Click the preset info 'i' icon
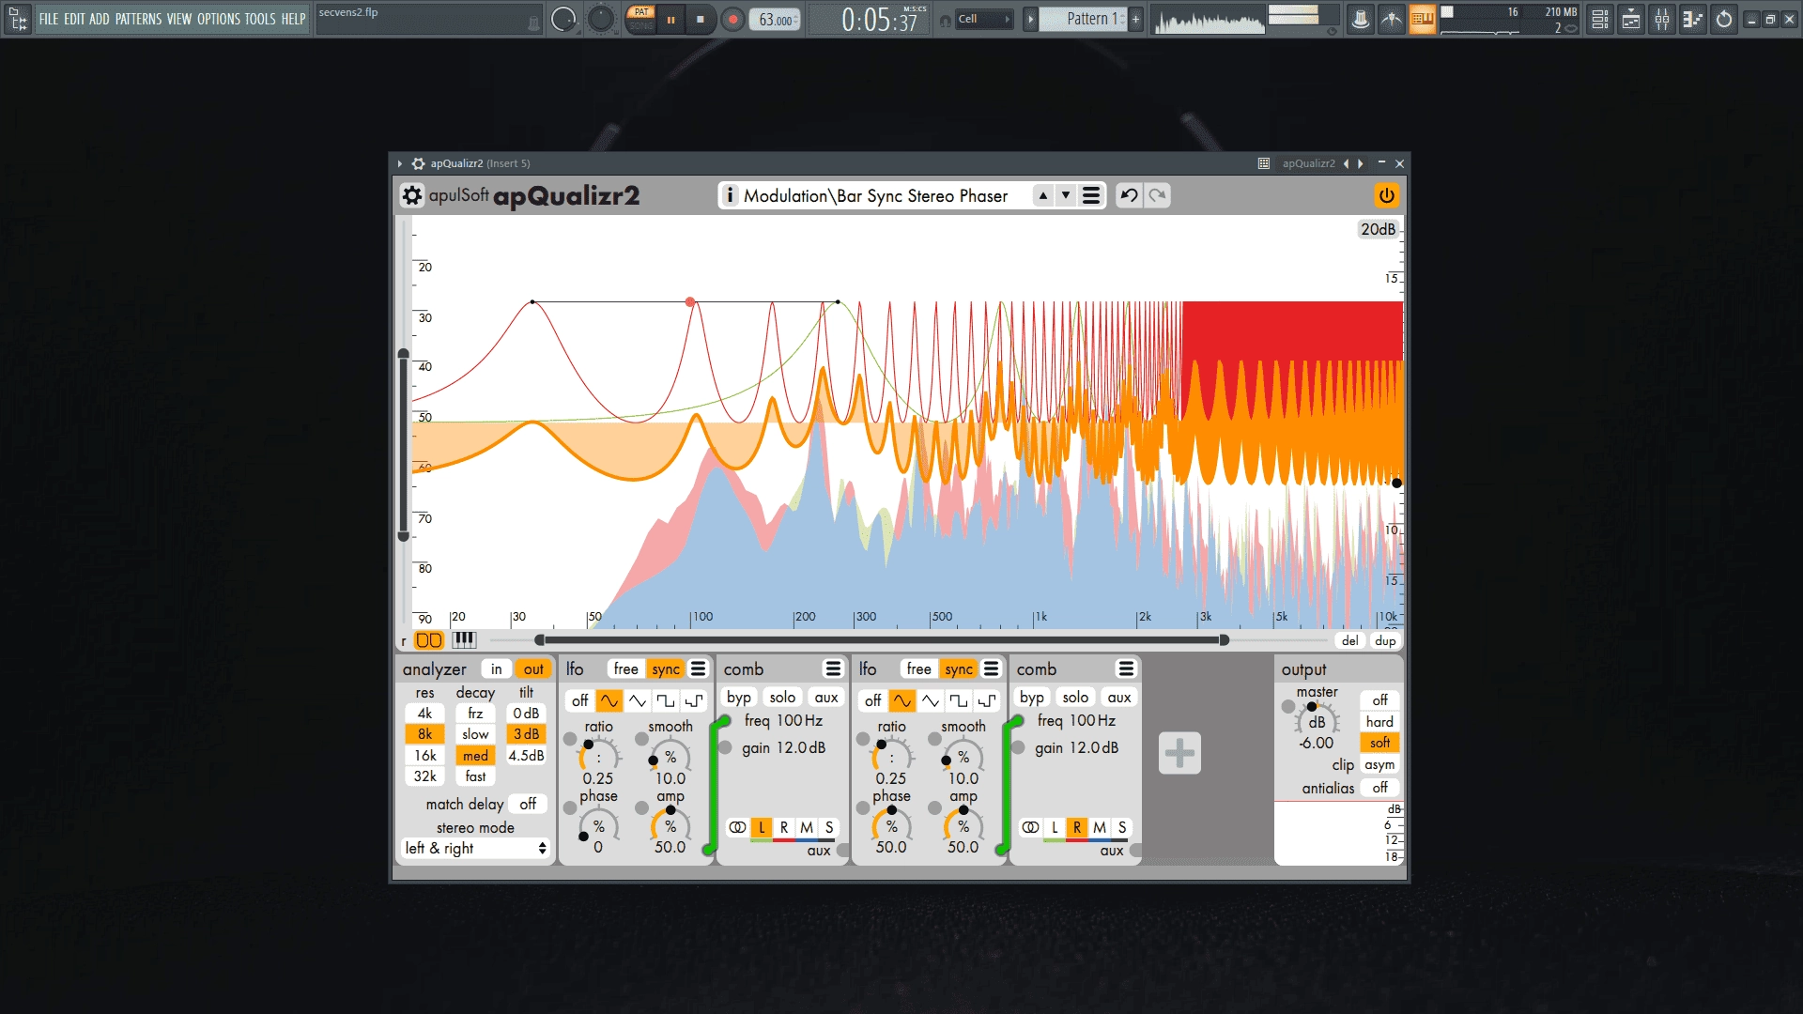This screenshot has height=1014, width=1803. coord(730,195)
